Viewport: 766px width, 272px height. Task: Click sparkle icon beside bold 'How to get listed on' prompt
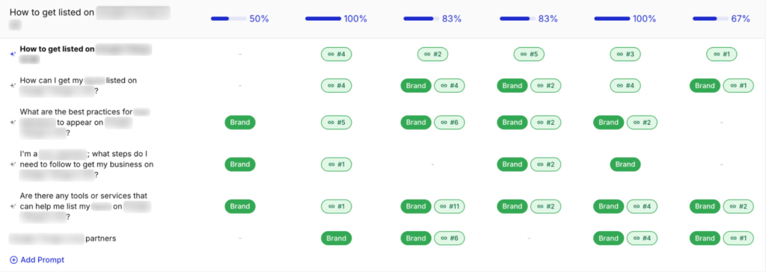click(x=13, y=55)
